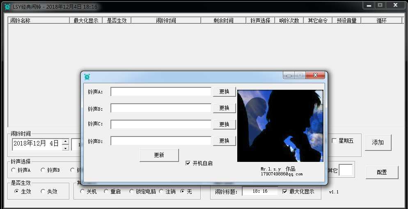408x209 pixels.
Task: Click the Mr.l.s.y 作品 text
Action: click(x=278, y=169)
